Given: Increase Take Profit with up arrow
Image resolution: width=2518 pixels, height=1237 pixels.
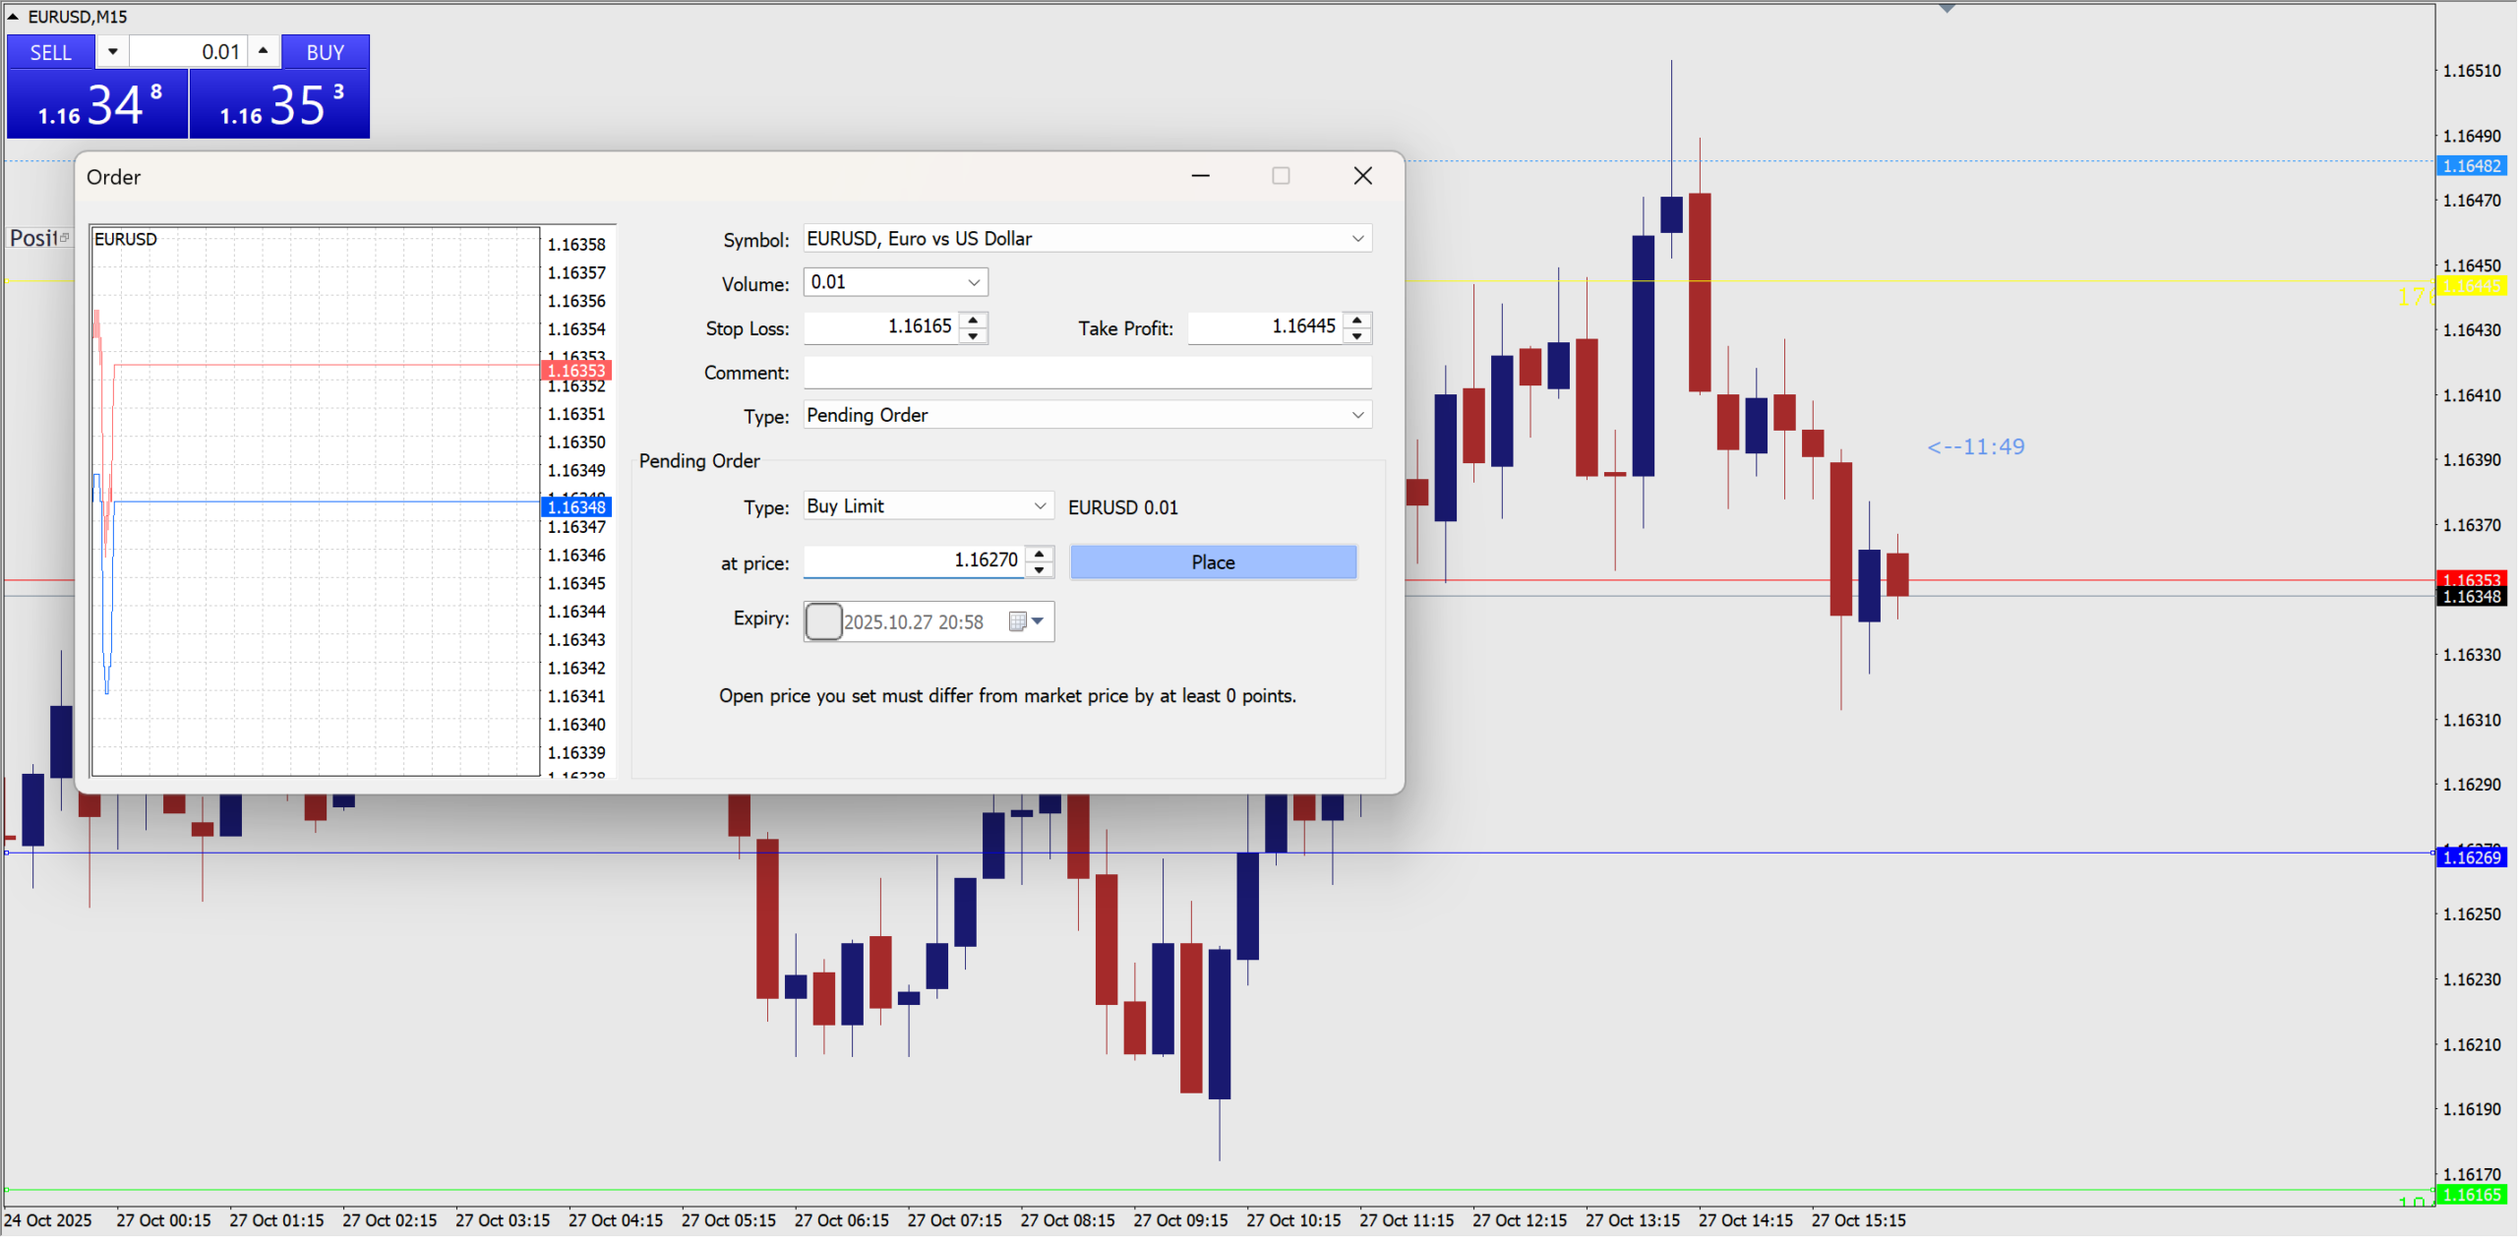Looking at the screenshot, I should click(1356, 319).
